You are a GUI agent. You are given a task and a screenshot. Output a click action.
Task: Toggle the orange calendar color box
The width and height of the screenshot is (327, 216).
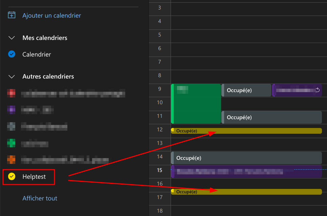tap(12, 159)
